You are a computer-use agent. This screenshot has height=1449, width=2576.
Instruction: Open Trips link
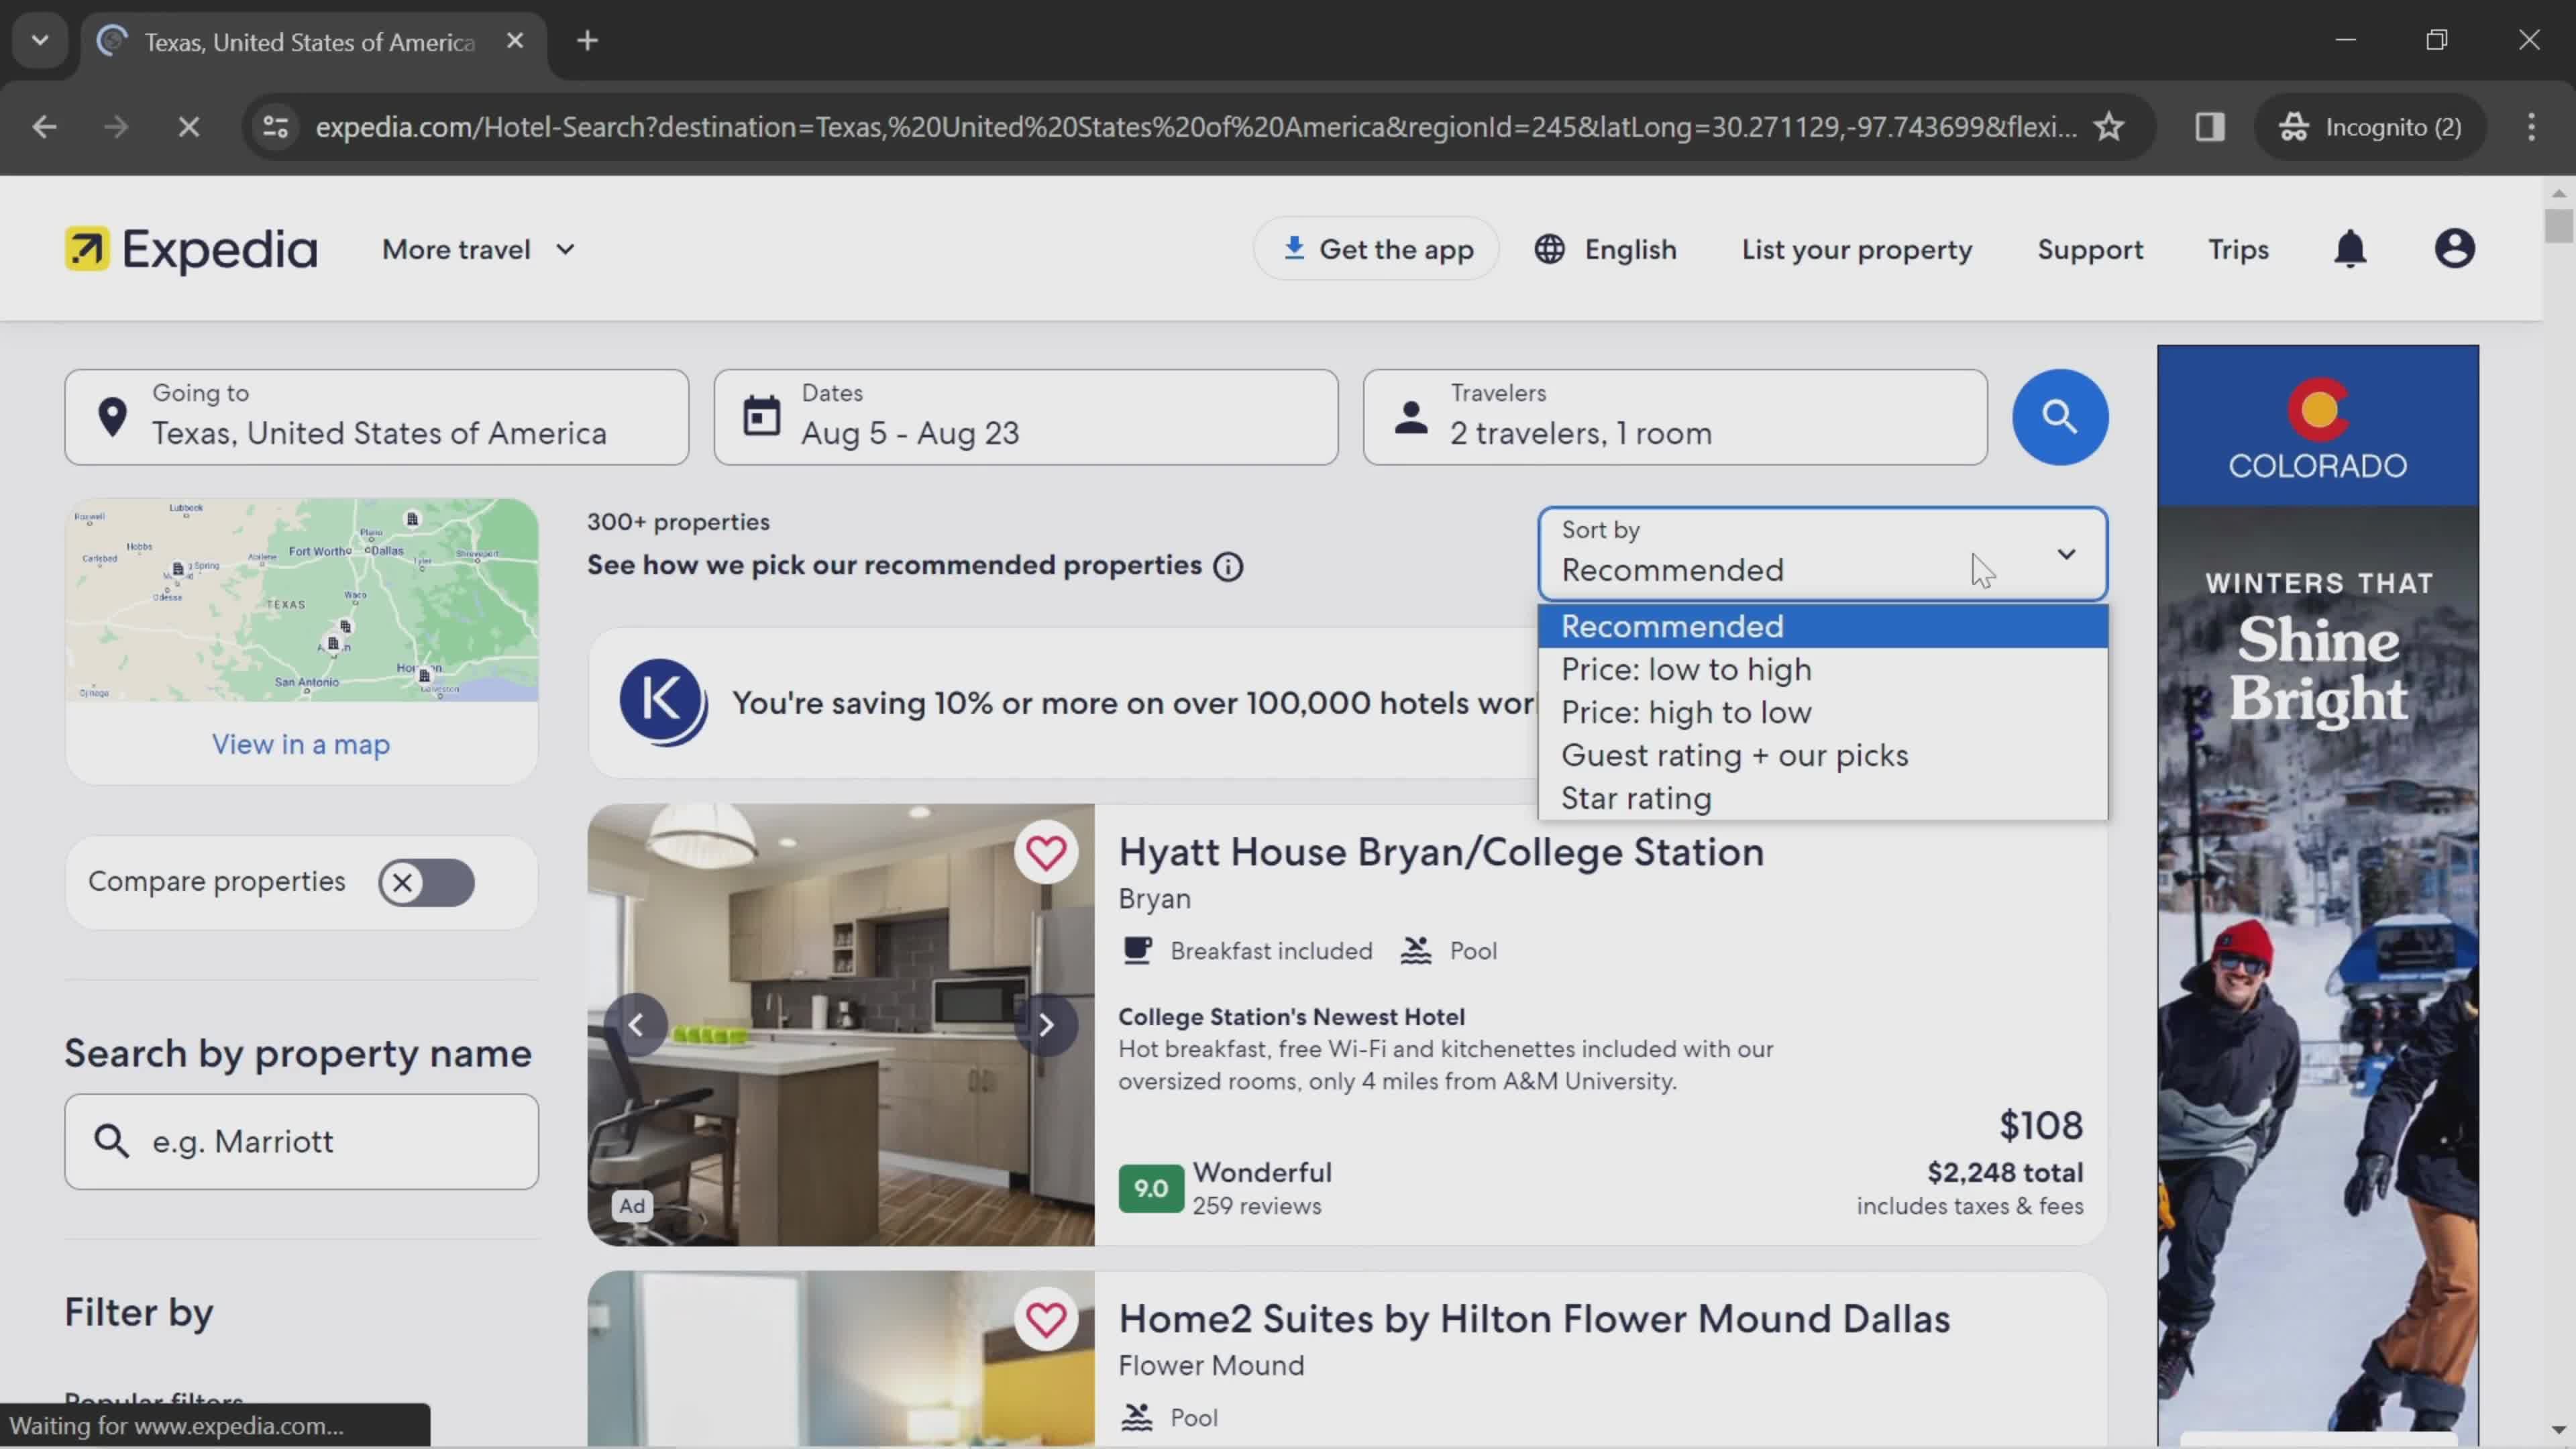pos(2238,249)
